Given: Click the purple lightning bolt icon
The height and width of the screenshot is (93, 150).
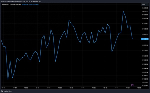Looking at the screenshot, I should tap(132, 85).
